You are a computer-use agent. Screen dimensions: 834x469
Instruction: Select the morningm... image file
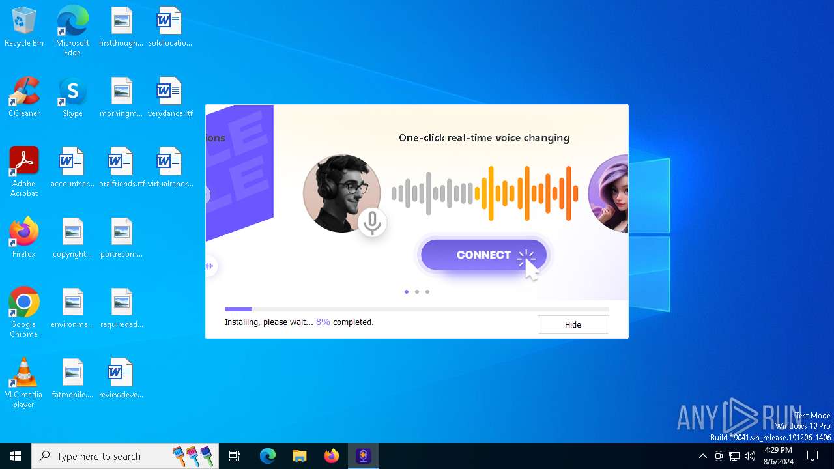pos(121,98)
